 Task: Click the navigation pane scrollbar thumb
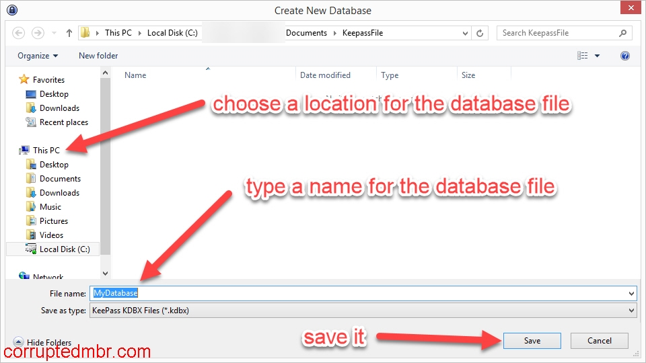coord(106,167)
